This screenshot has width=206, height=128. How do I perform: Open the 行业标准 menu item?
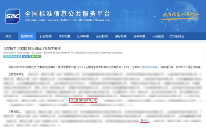click(x=46, y=36)
